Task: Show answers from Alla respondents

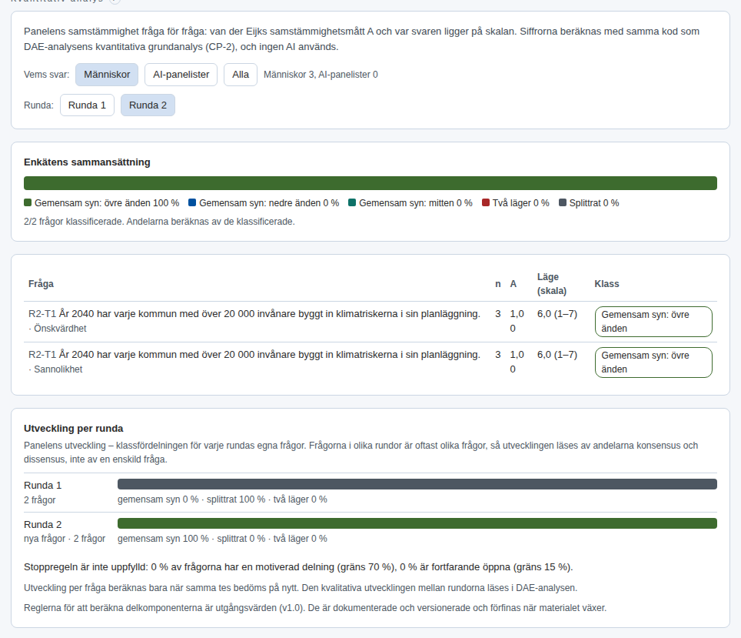Action: pyautogui.click(x=241, y=75)
